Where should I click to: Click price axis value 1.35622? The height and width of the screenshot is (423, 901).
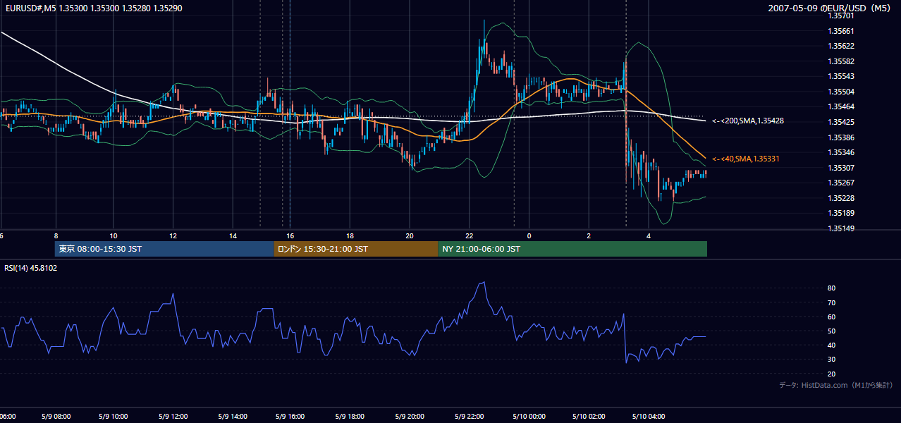coord(842,46)
